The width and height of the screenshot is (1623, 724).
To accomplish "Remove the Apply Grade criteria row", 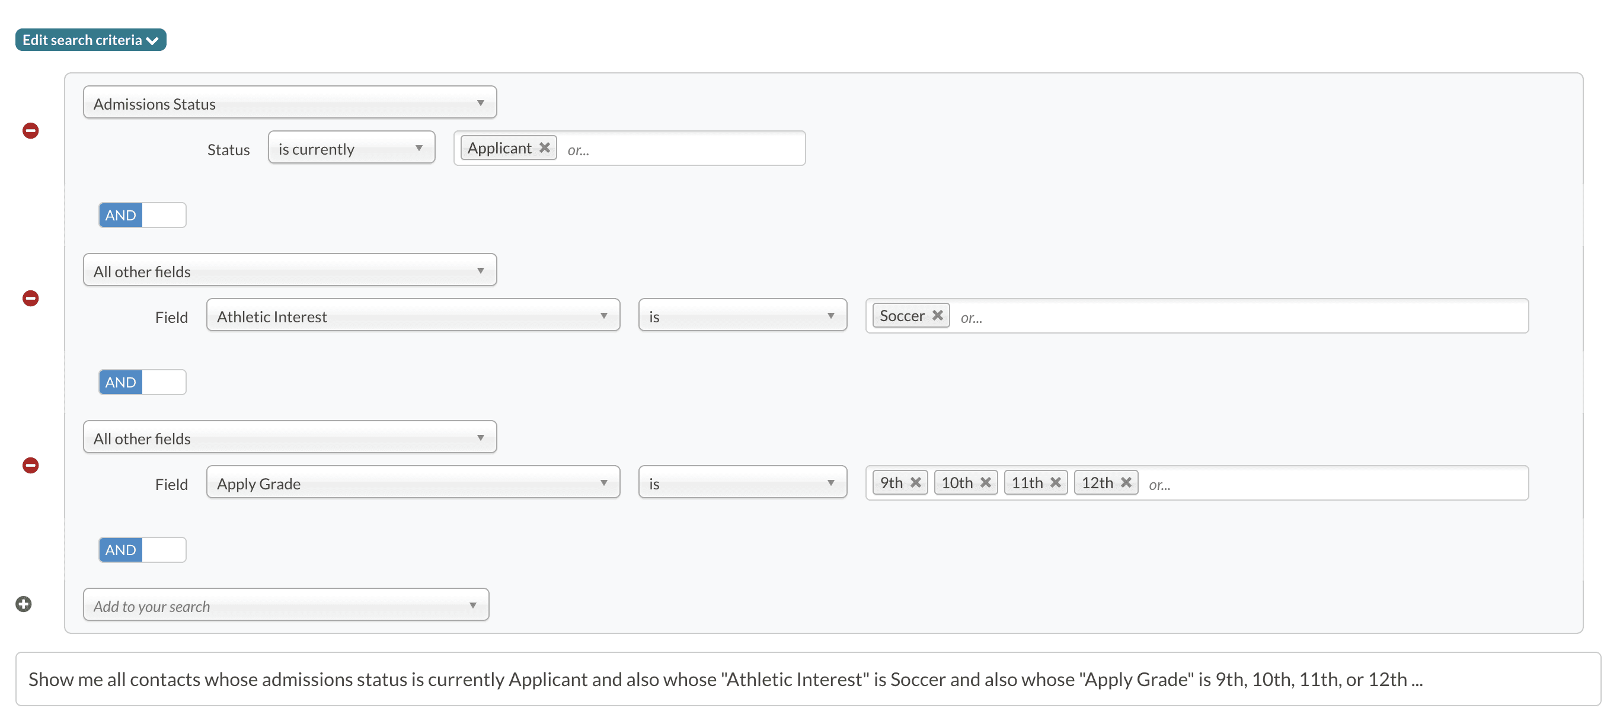I will (x=30, y=465).
